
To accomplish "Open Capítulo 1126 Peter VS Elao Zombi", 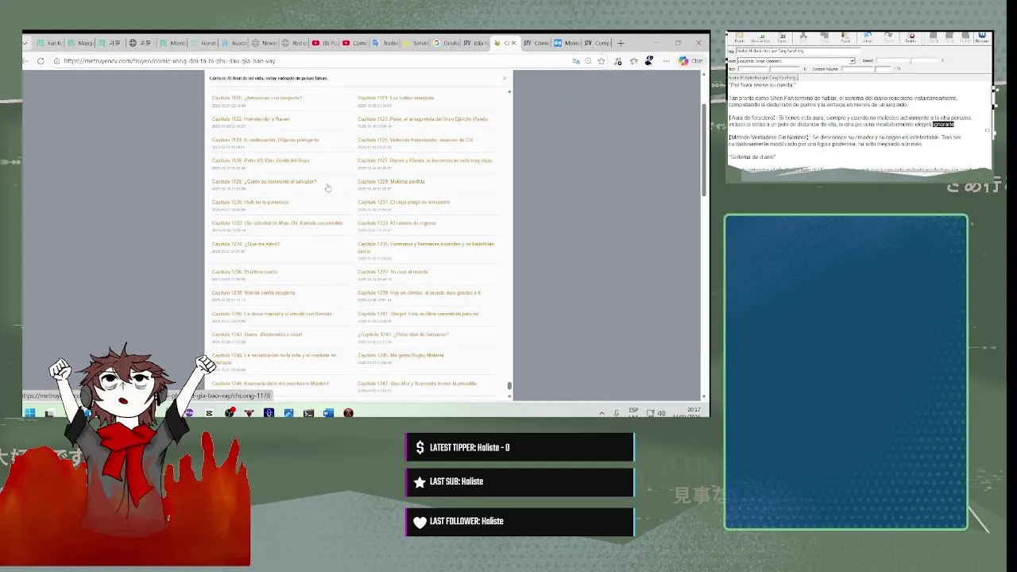I will (x=261, y=160).
